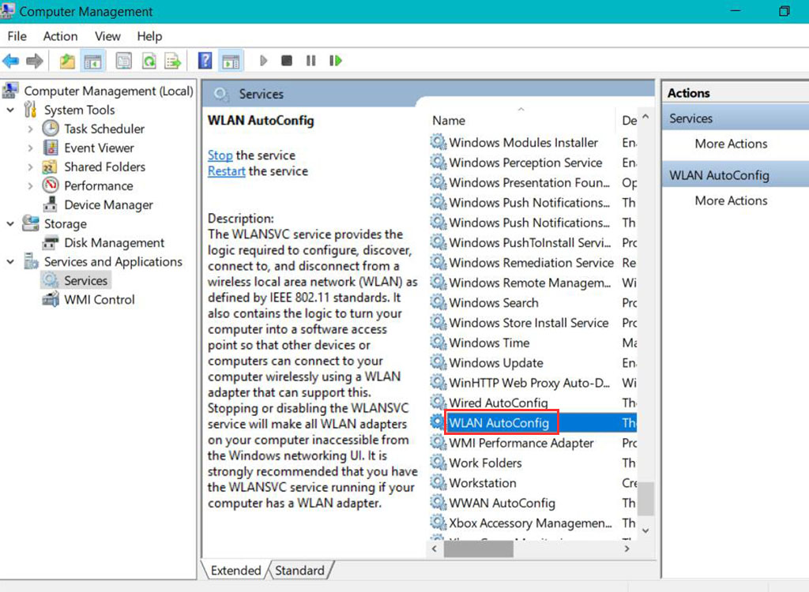
Task: Click the Stop Service square icon
Action: tap(287, 61)
